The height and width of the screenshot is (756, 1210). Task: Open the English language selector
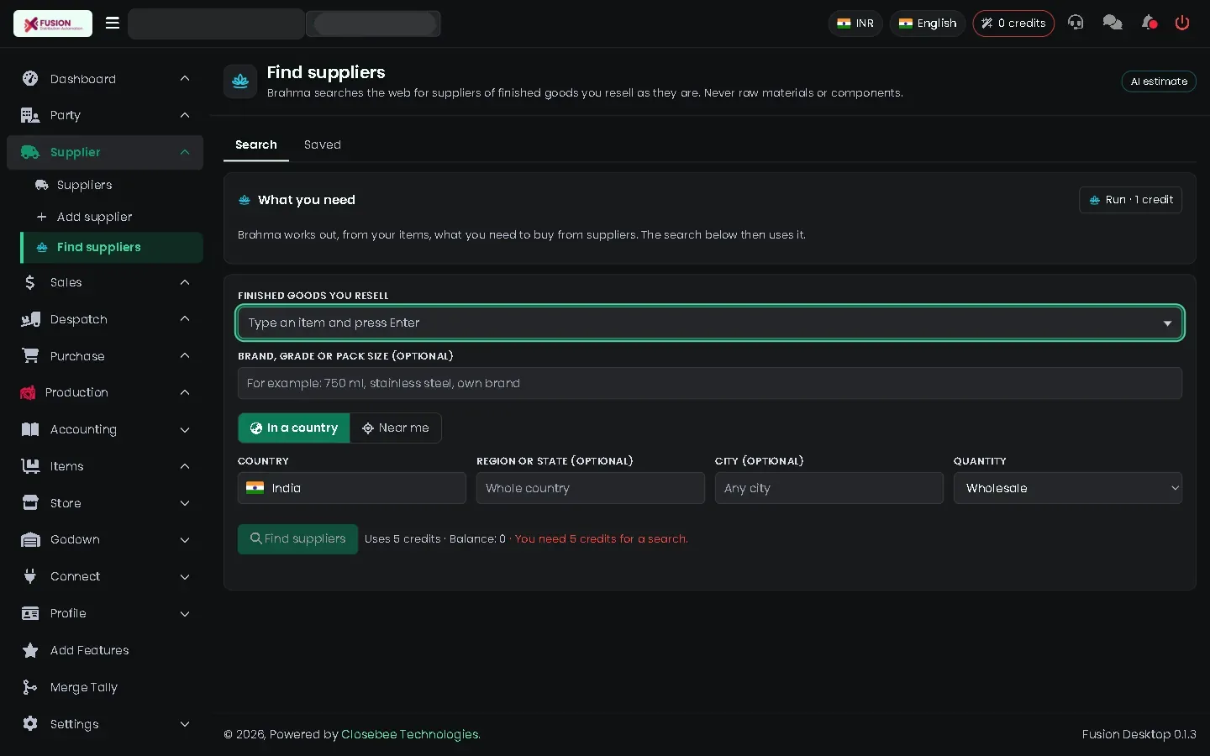[x=928, y=24]
